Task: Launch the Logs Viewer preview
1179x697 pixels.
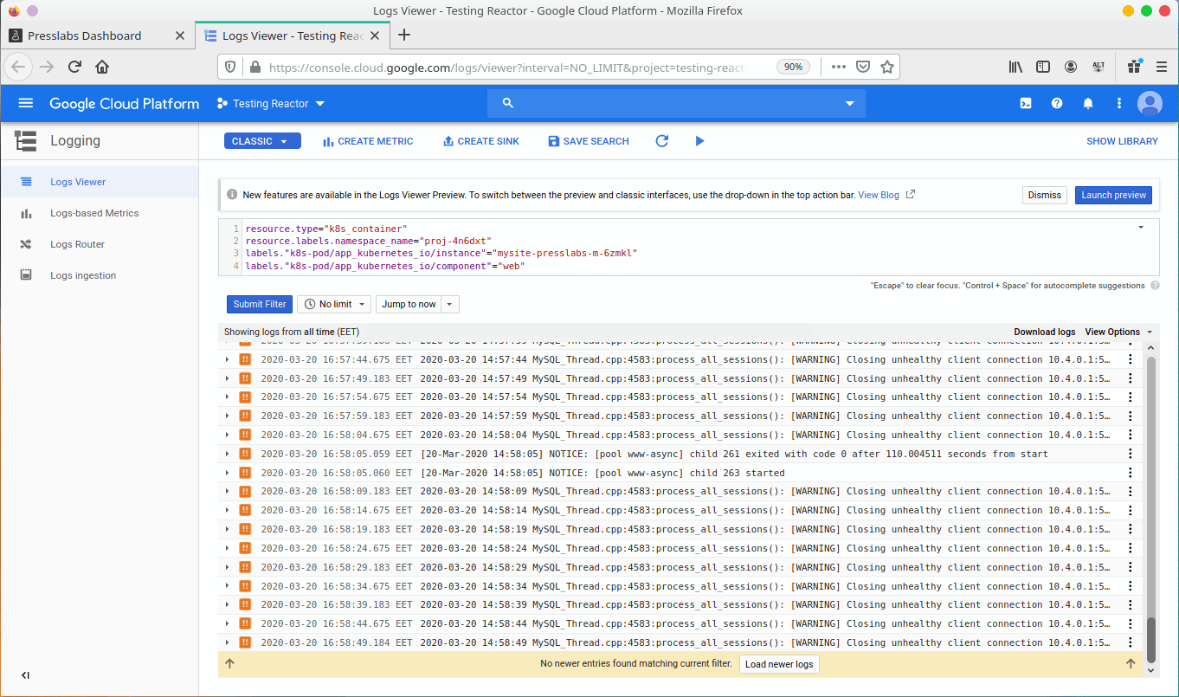Action: point(1114,195)
